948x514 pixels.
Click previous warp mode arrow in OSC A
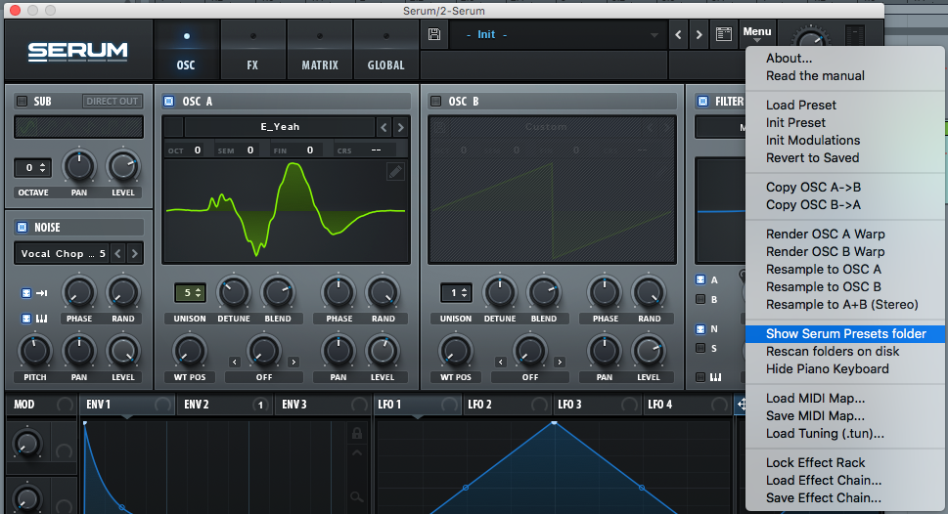tap(235, 362)
